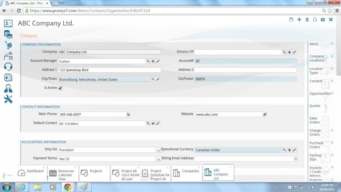Edit Account Manager with pencil icon
The height and width of the screenshot is (192, 341).
pos(158,61)
